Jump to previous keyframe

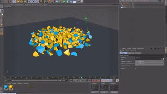75,81
